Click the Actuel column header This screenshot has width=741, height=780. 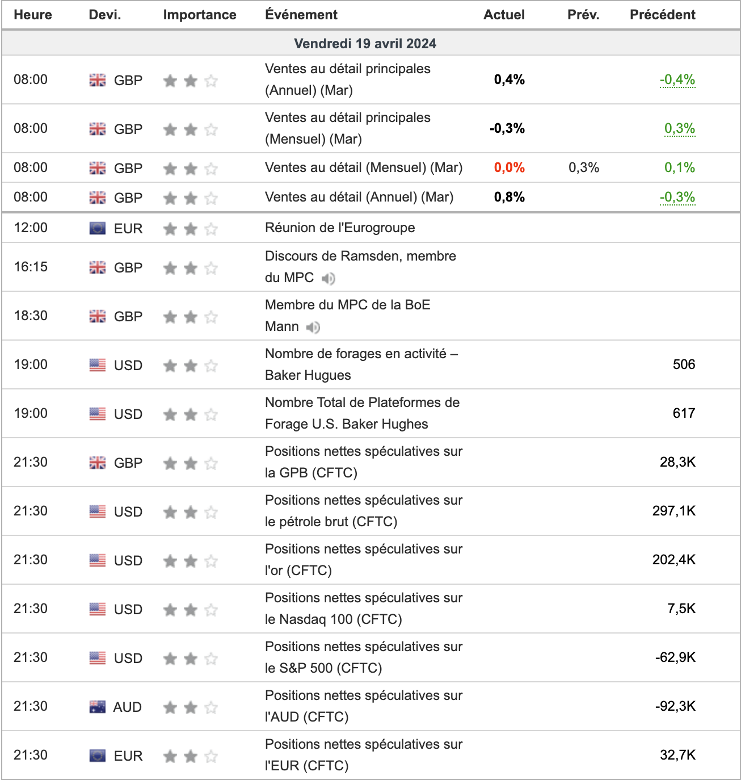pos(504,15)
